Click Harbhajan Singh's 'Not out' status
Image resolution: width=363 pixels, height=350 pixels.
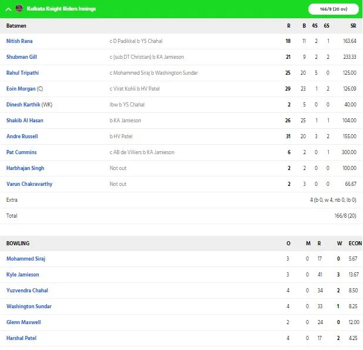118,168
